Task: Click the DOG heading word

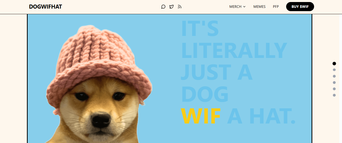Action: pos(205,94)
